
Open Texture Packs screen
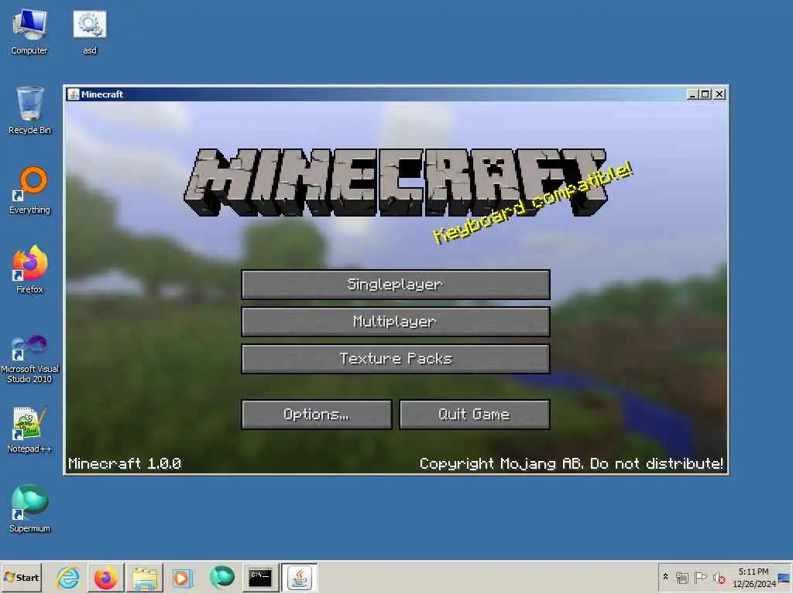click(x=396, y=359)
